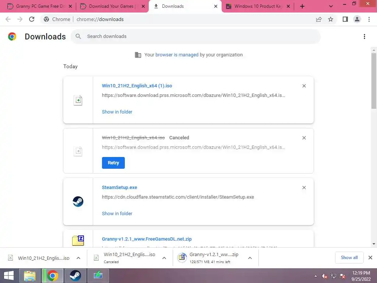Screen dimensions: 377x283
Task: Open the Chrome profile avatar
Action: point(357,19)
